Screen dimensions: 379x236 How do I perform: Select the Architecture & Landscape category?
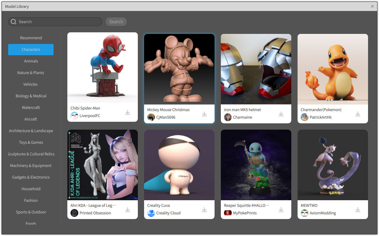(x=31, y=131)
